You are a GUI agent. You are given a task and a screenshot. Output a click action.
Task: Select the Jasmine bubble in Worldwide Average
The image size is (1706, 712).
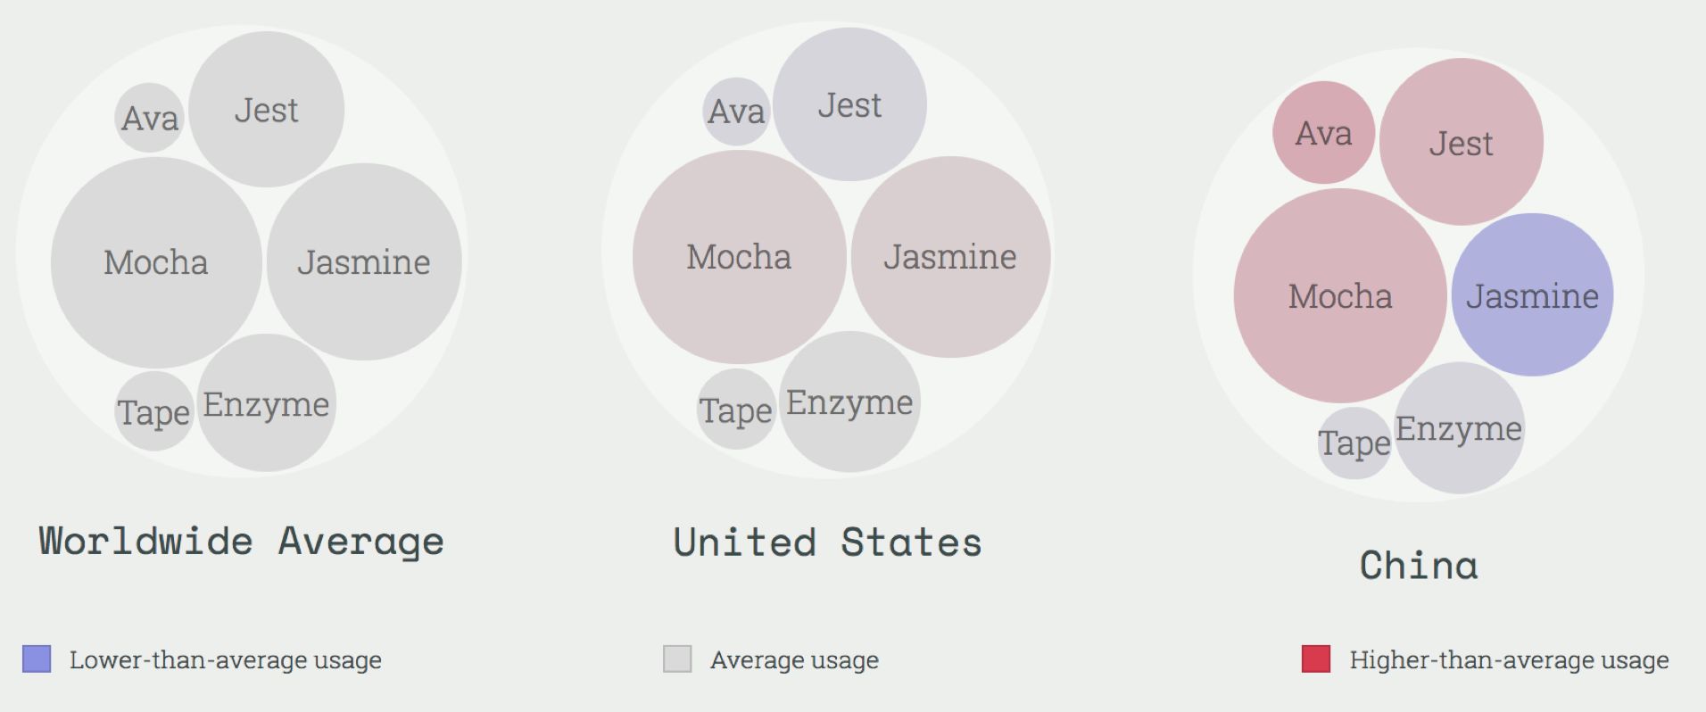click(x=364, y=261)
